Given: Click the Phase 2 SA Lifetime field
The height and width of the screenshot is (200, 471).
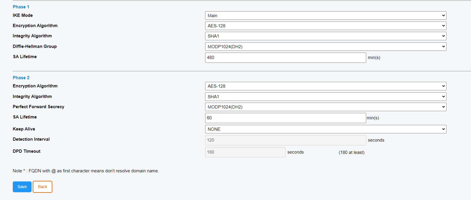Looking at the screenshot, I should tap(285, 118).
